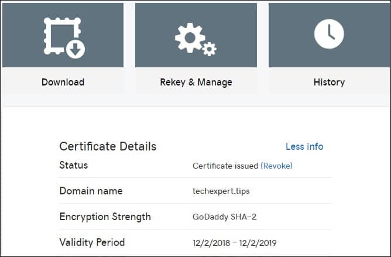Image resolution: width=391 pixels, height=257 pixels.
Task: Click the Encryption Strength label
Action: click(105, 217)
